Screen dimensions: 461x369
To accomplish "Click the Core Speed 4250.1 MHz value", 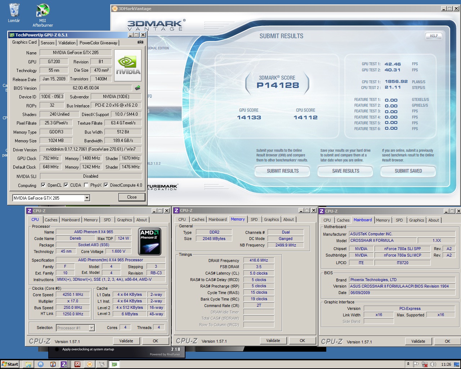I will [73, 295].
